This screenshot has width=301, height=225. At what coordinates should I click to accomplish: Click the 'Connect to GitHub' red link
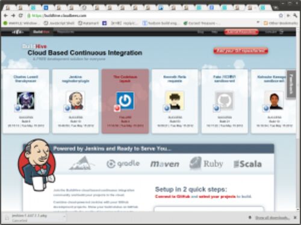pyautogui.click(x=173, y=197)
